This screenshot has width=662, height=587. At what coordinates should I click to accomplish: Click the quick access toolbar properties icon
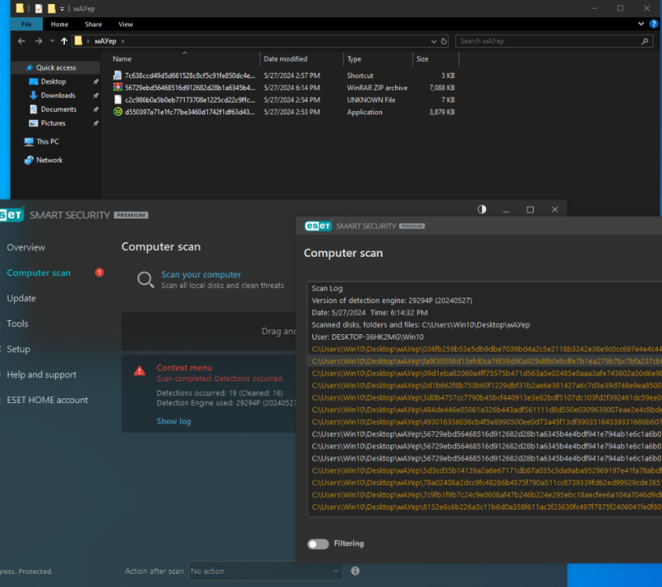click(x=38, y=9)
